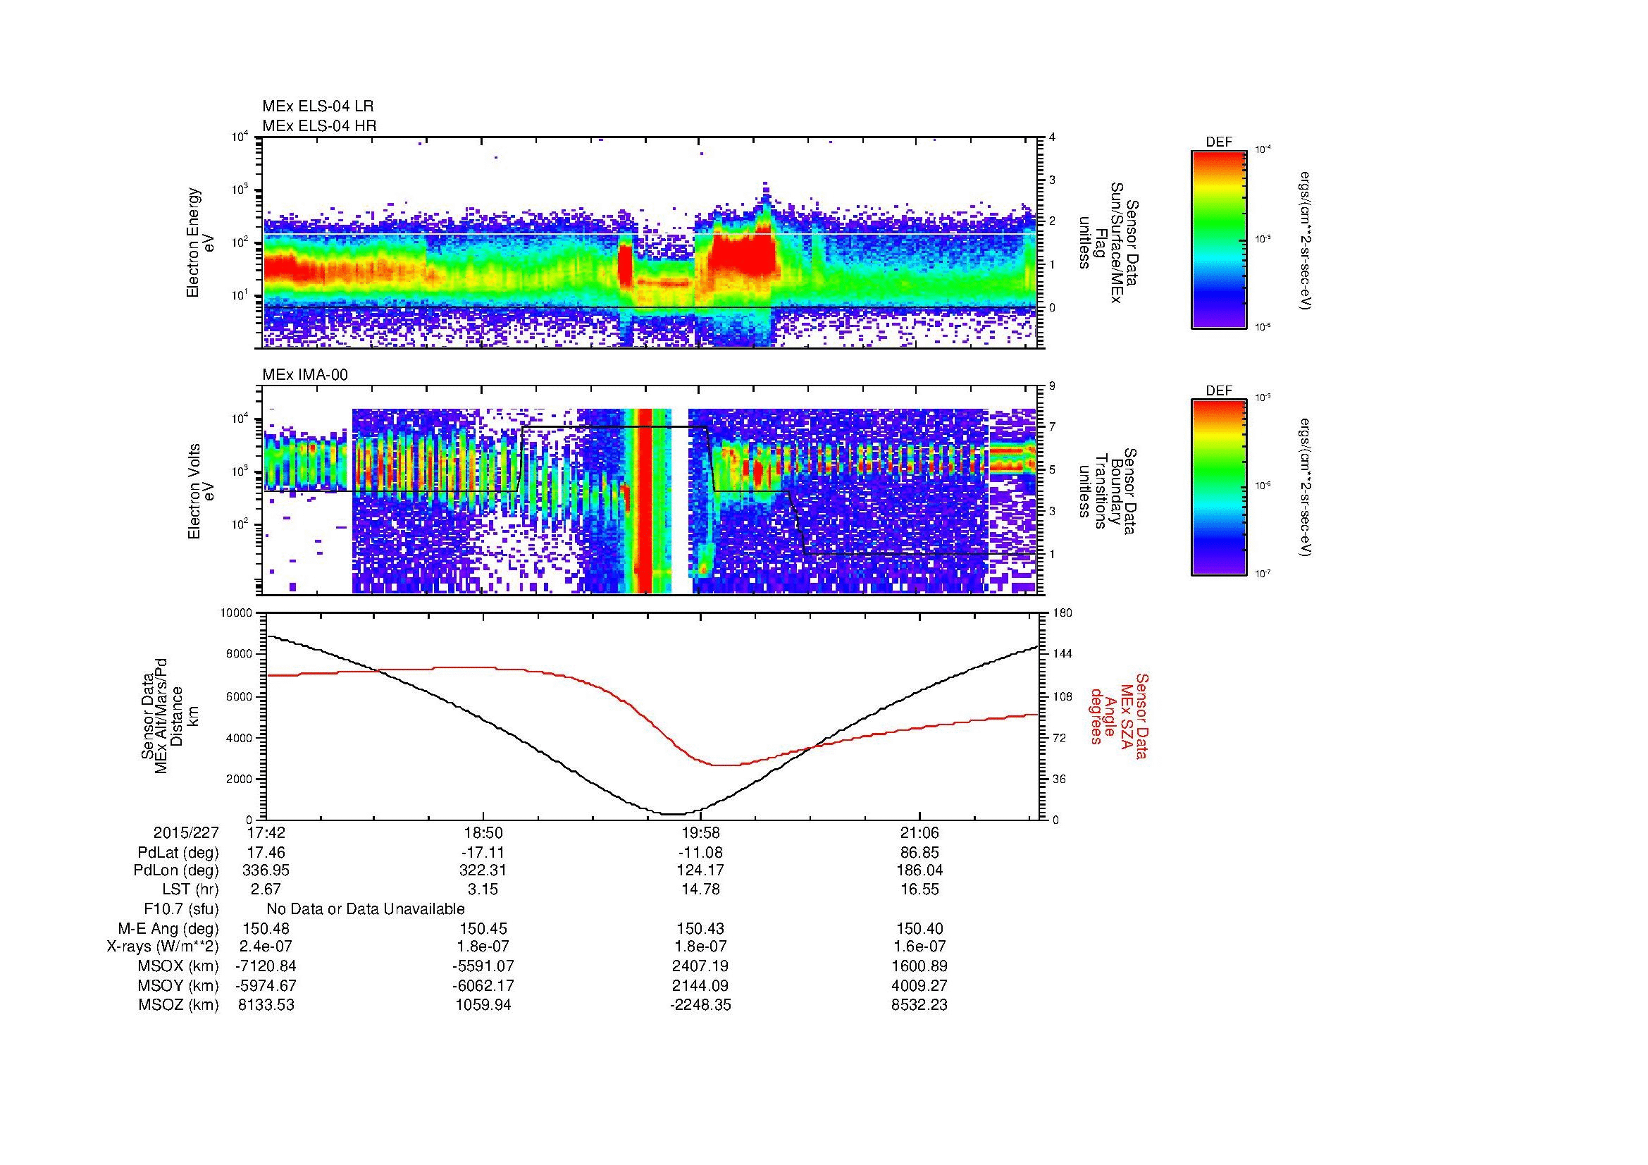Viewport: 1648px width, 1165px height.
Task: Click MSOX value -7120.84
Action: tap(266, 966)
